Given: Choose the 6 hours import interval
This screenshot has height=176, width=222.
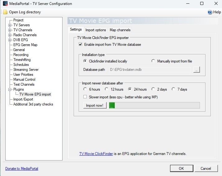Looking at the screenshot, I should [85, 89].
